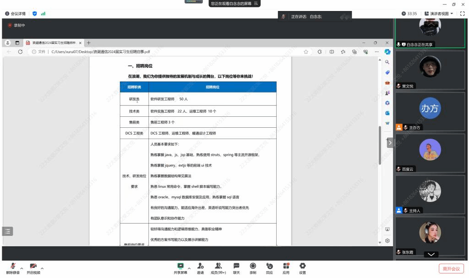Open the Invite panel
469x278 pixels.
click(201, 268)
